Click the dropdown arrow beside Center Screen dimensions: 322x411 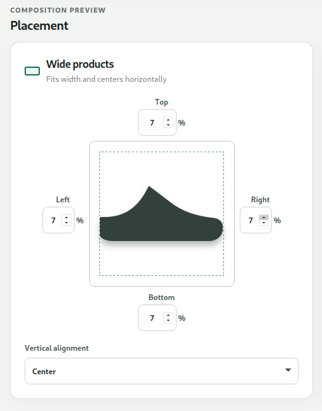[x=288, y=370]
